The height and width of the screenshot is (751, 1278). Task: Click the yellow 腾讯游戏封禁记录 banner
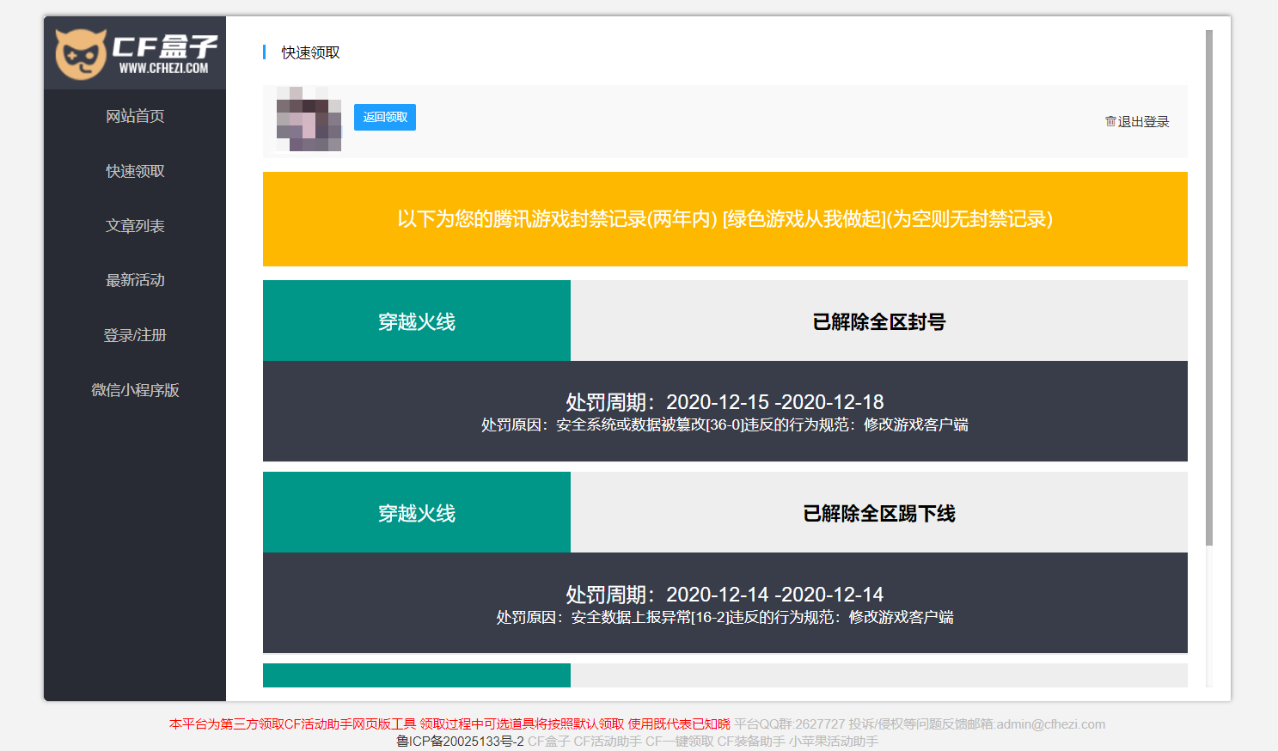point(725,219)
